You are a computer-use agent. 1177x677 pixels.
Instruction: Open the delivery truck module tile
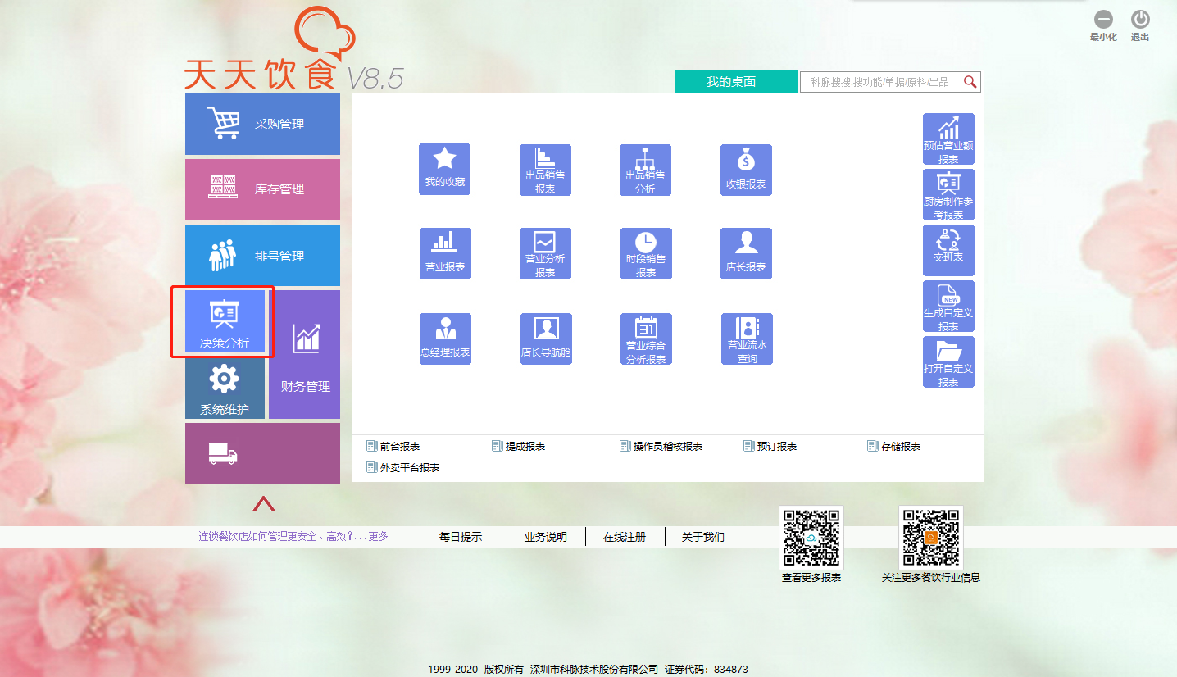262,453
